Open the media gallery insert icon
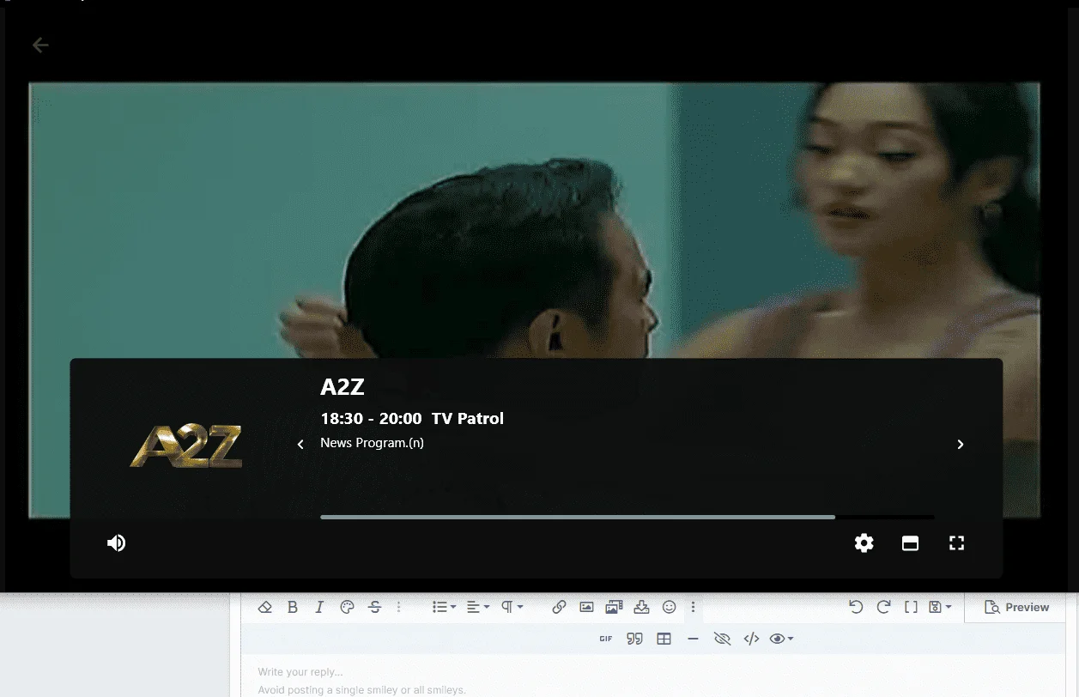The image size is (1079, 697). 614,607
